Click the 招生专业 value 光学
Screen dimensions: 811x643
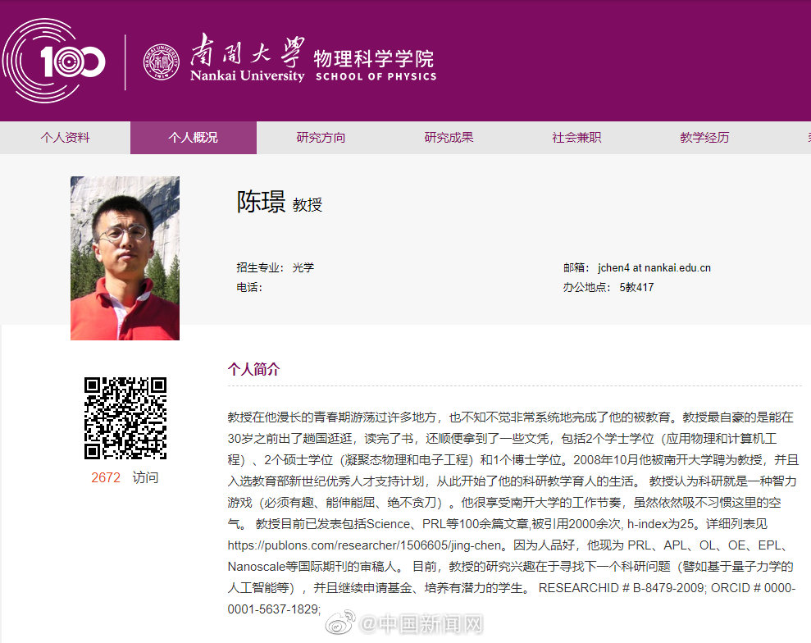coord(303,268)
